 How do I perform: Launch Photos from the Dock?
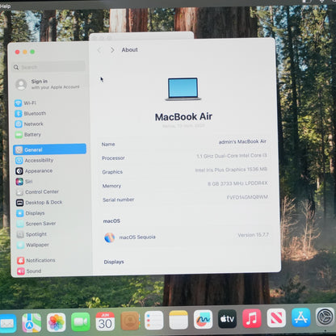tap(56, 322)
